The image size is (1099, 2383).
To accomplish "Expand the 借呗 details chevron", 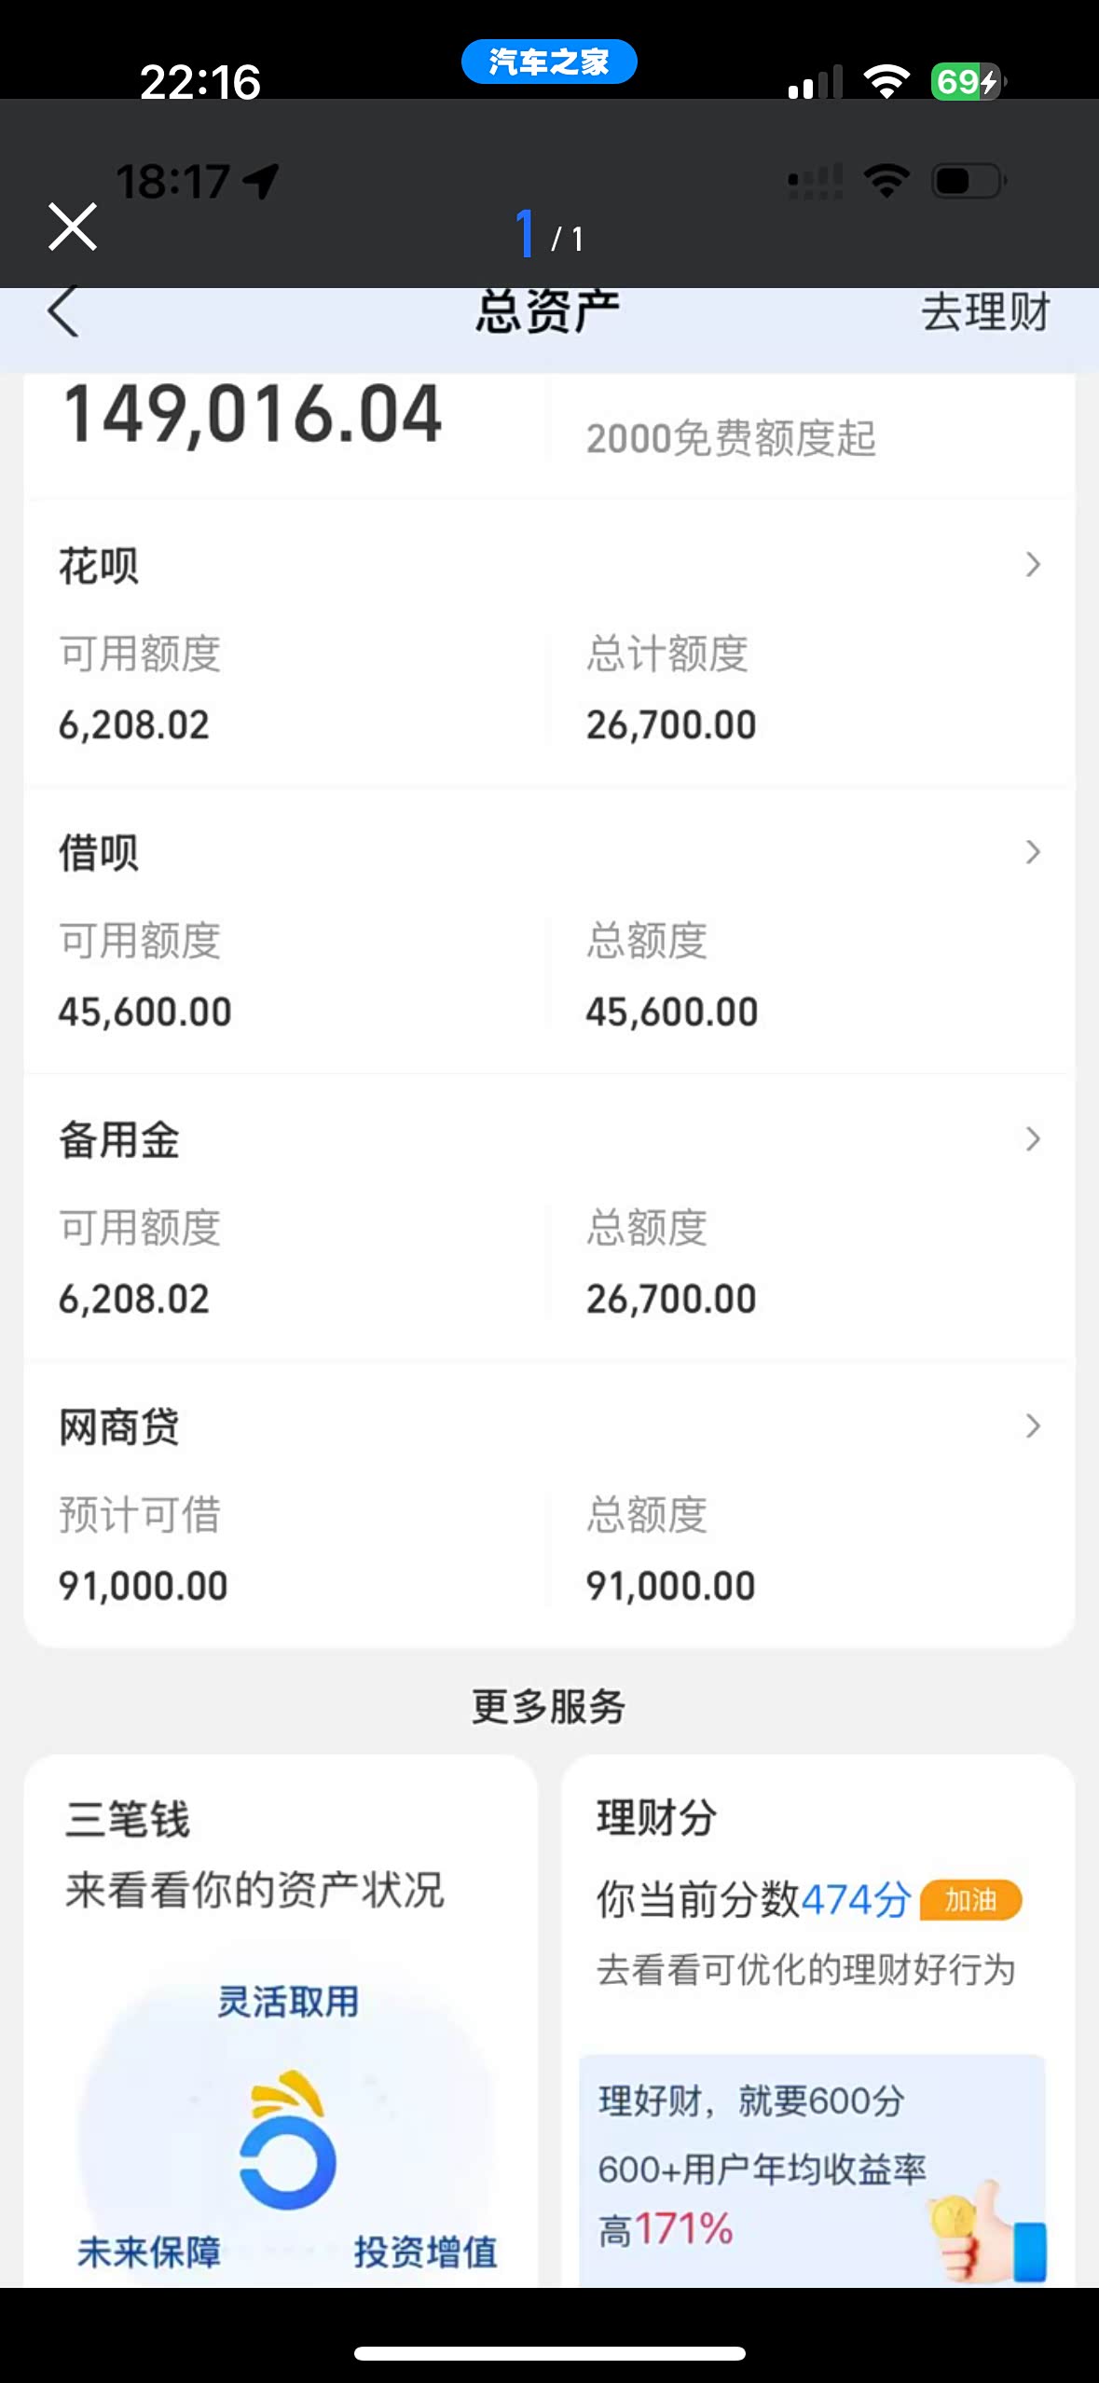I will pyautogui.click(x=1032, y=851).
